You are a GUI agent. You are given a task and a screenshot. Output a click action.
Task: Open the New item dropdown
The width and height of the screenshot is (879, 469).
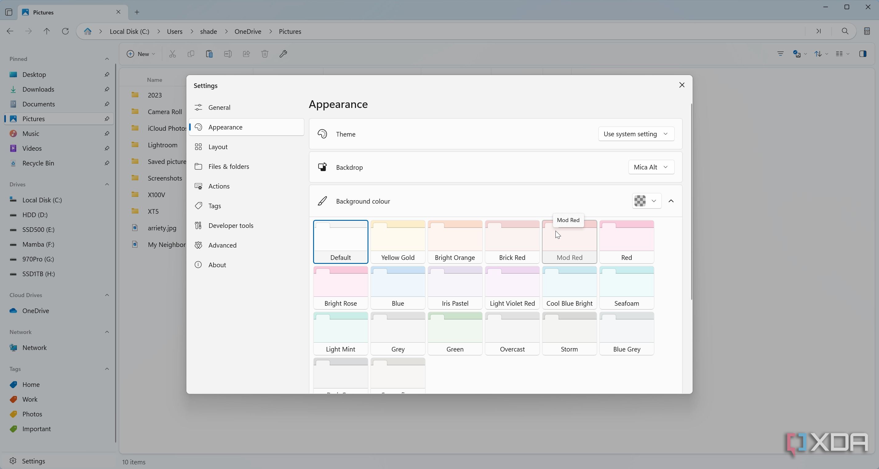(141, 54)
